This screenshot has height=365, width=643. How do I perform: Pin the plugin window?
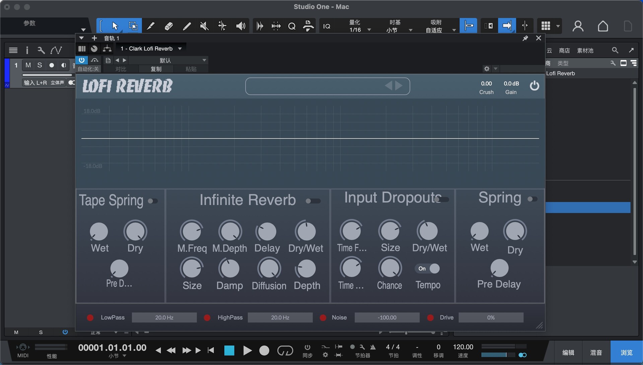(525, 38)
